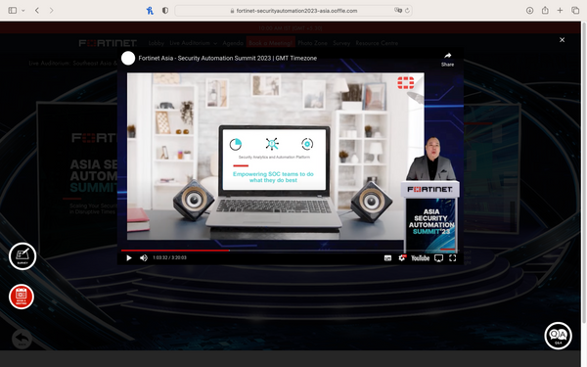This screenshot has width=587, height=367.
Task: Open the red Book a Meeting icon
Action: [x=22, y=297]
